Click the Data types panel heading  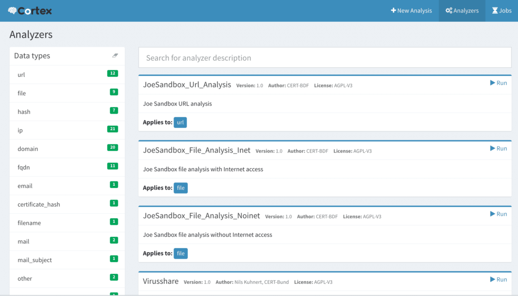point(32,56)
